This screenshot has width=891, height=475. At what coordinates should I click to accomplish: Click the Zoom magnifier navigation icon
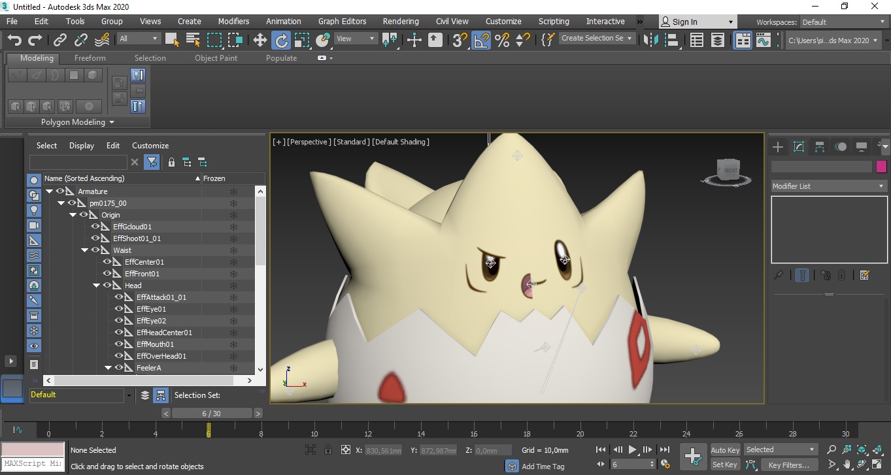click(832, 450)
